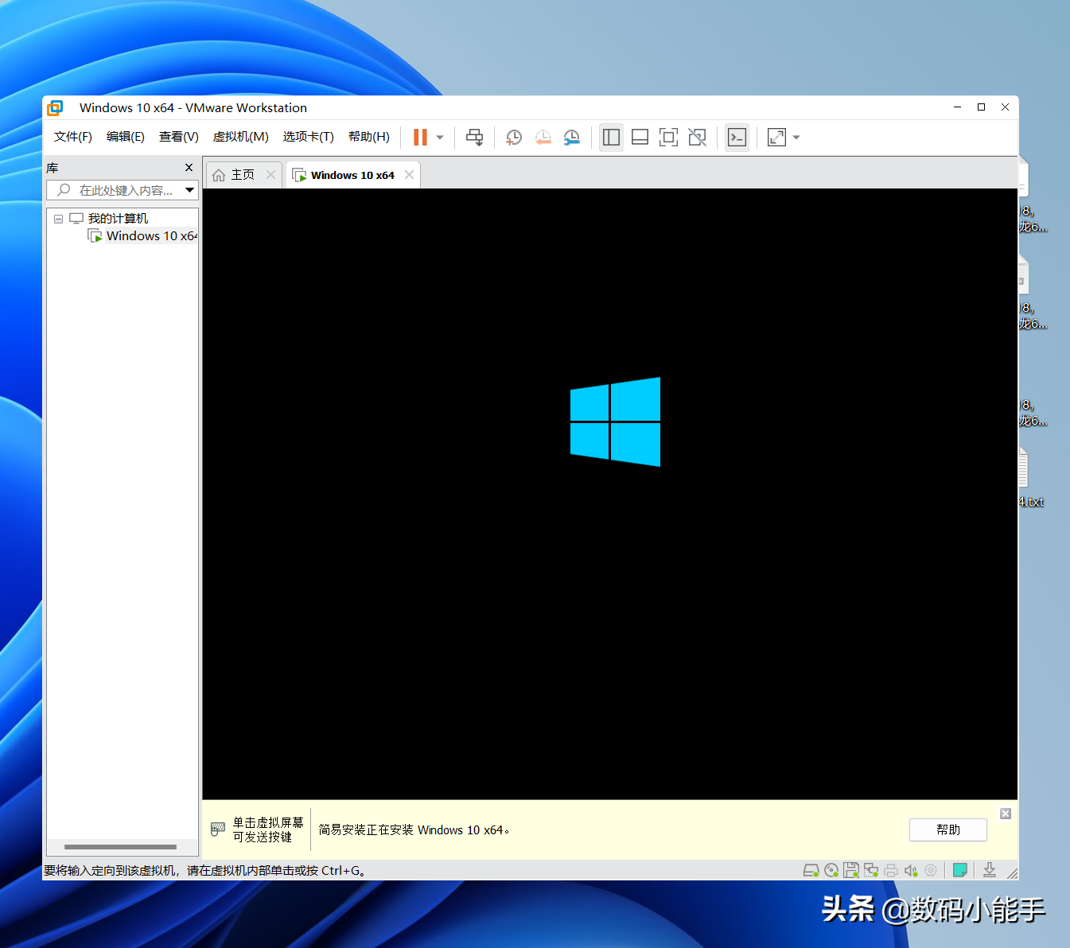The image size is (1070, 948).
Task: Collapse the 我的计算机 tree node
Action: click(58, 219)
